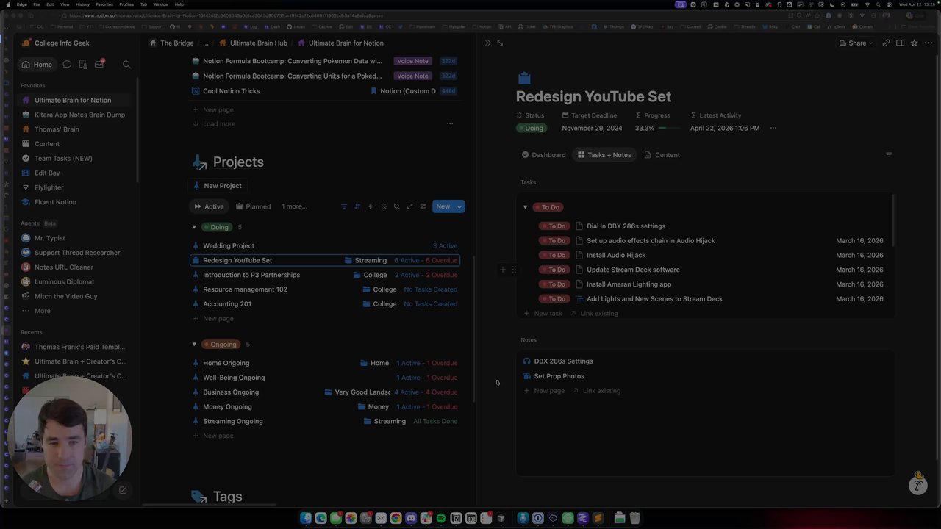Open the three-dot page menu in the peek header
The width and height of the screenshot is (941, 529).
point(927,43)
